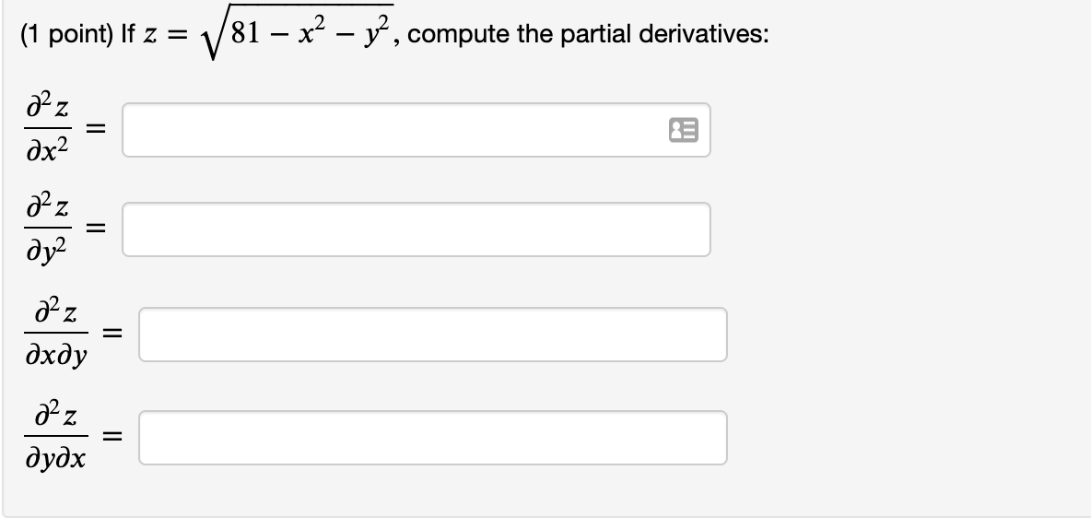Screen dimensions: 1091x529
Task: Click the ∂²z/∂x∂y answer input
Action: click(x=433, y=335)
